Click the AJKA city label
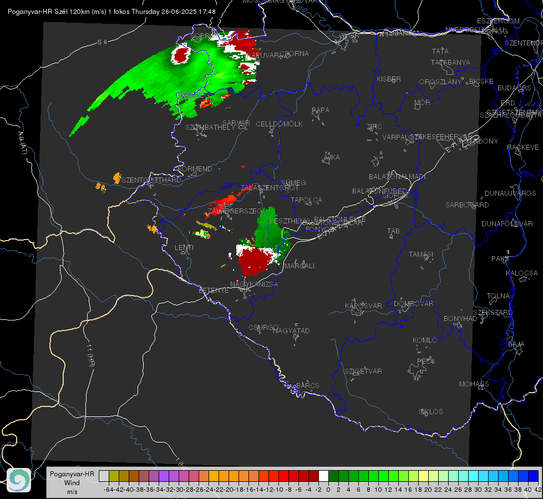The height and width of the screenshot is (499, 543). pos(332,157)
